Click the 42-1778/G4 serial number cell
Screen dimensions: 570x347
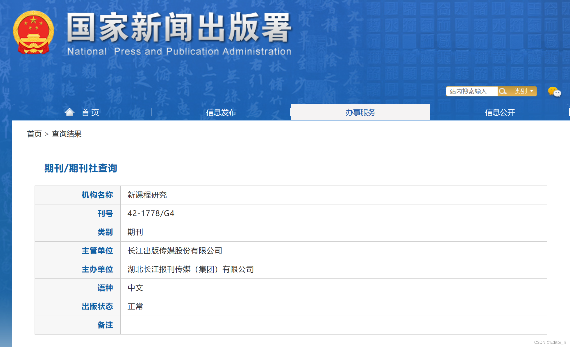151,213
